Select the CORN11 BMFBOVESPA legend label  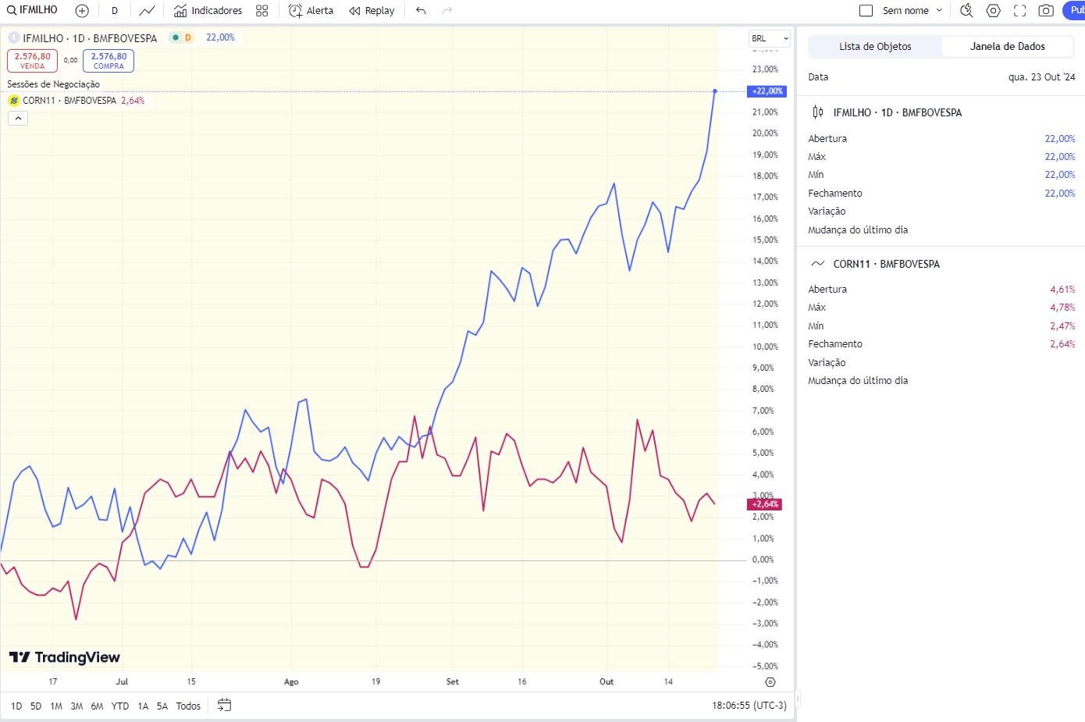pos(69,101)
